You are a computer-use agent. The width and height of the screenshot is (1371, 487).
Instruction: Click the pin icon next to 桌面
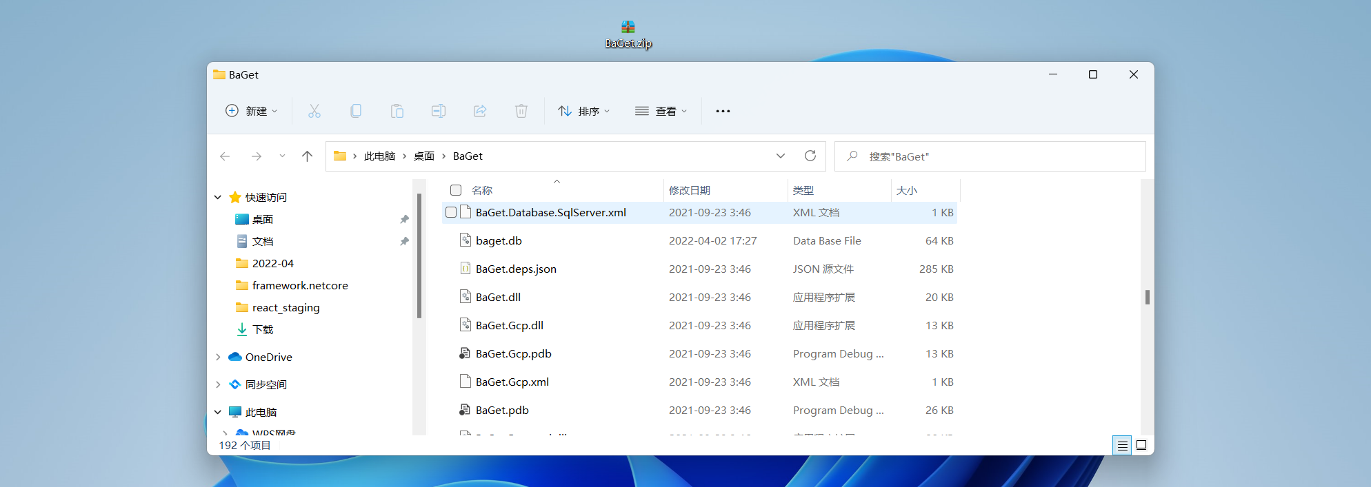click(405, 219)
